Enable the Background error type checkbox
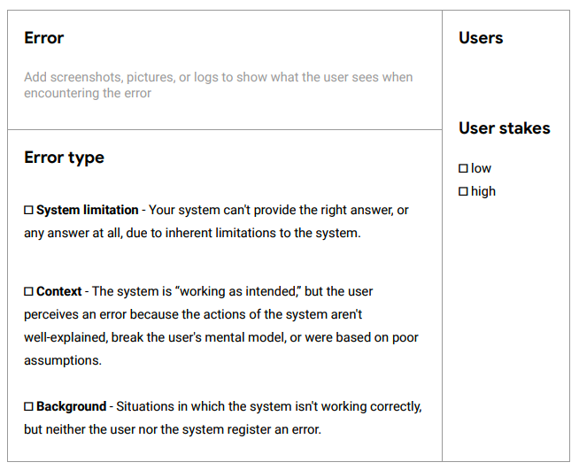This screenshot has width=579, height=470. (28, 406)
